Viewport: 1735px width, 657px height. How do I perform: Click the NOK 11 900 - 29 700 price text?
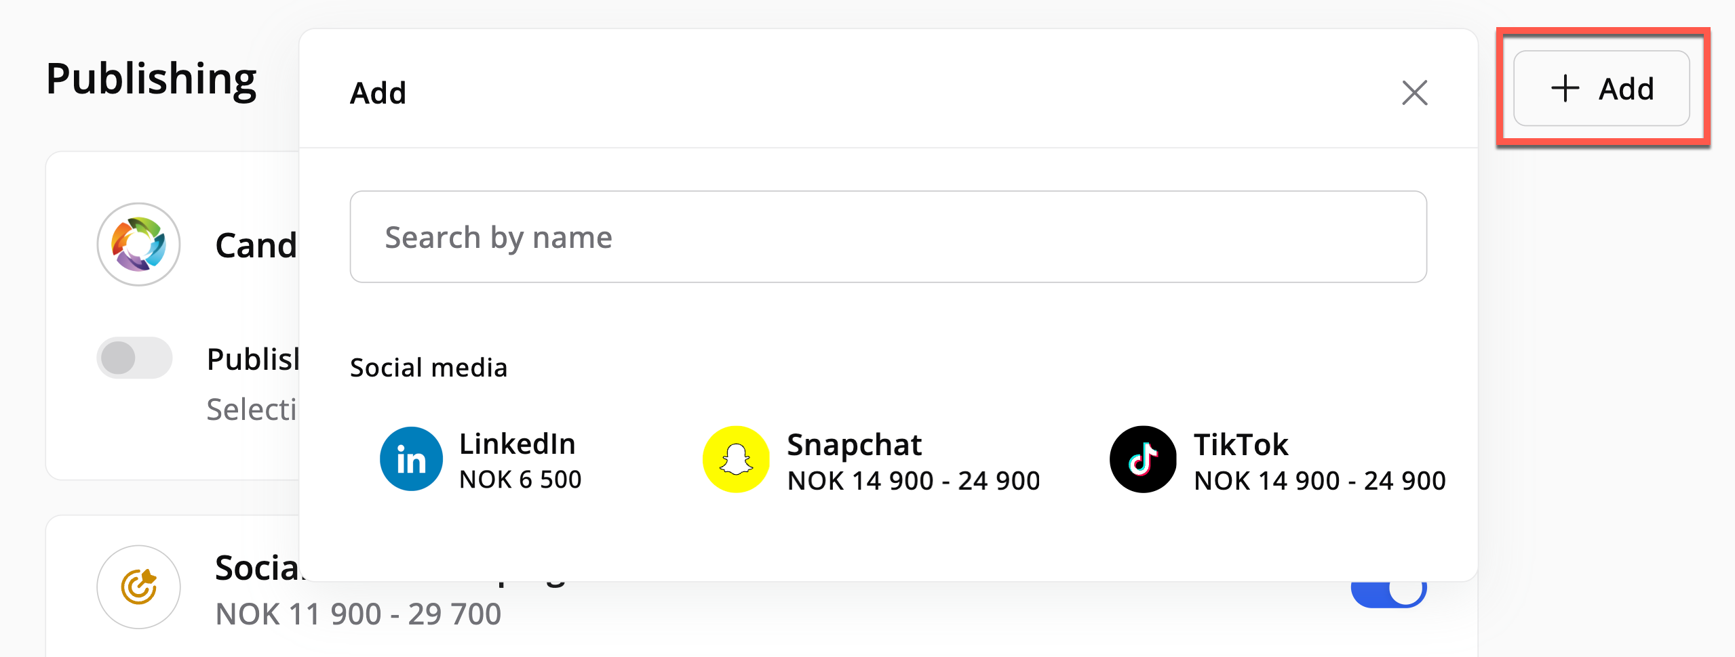point(358,614)
